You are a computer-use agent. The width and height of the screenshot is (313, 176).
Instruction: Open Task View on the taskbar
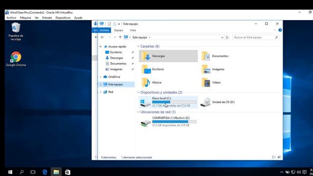(33, 172)
